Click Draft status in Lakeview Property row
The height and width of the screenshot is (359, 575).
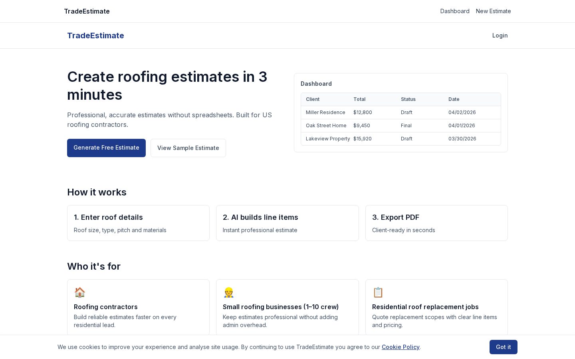[406, 139]
